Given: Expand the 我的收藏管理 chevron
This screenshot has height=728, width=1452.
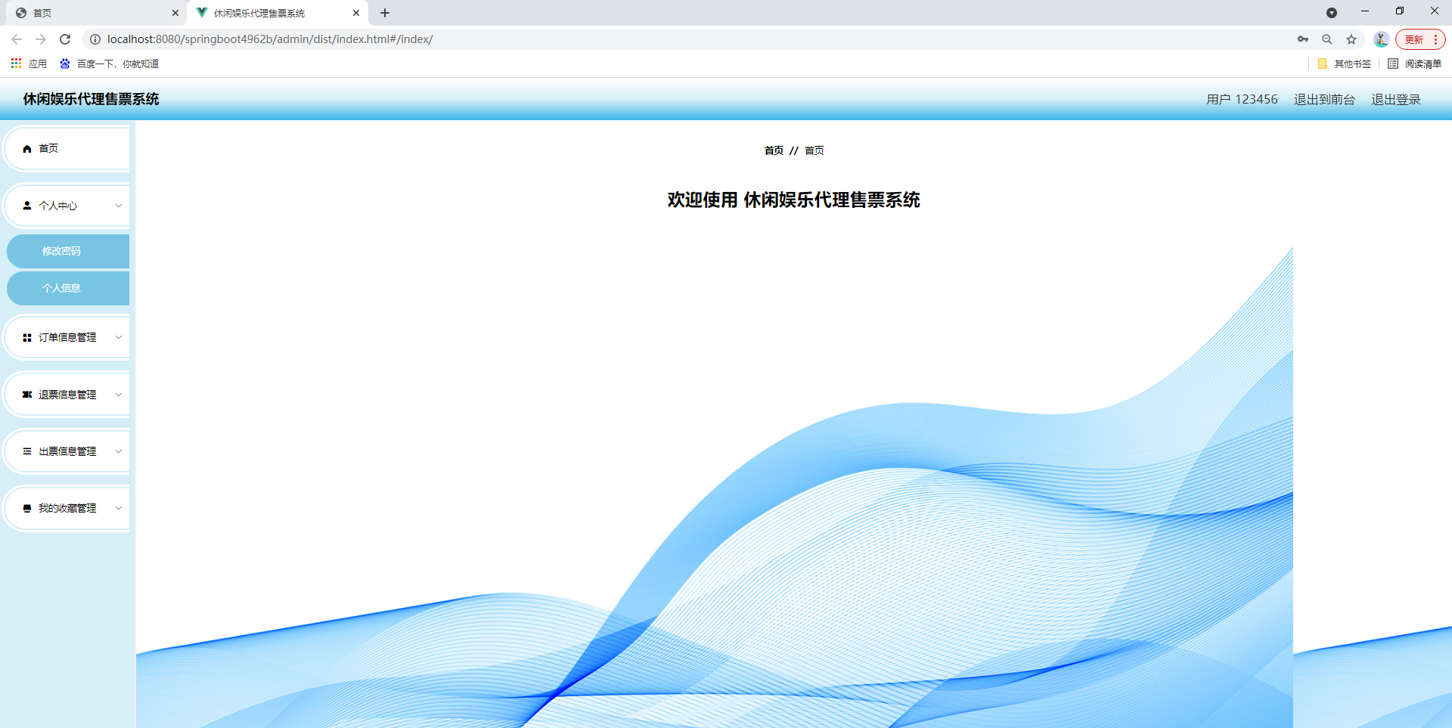Looking at the screenshot, I should tap(118, 508).
